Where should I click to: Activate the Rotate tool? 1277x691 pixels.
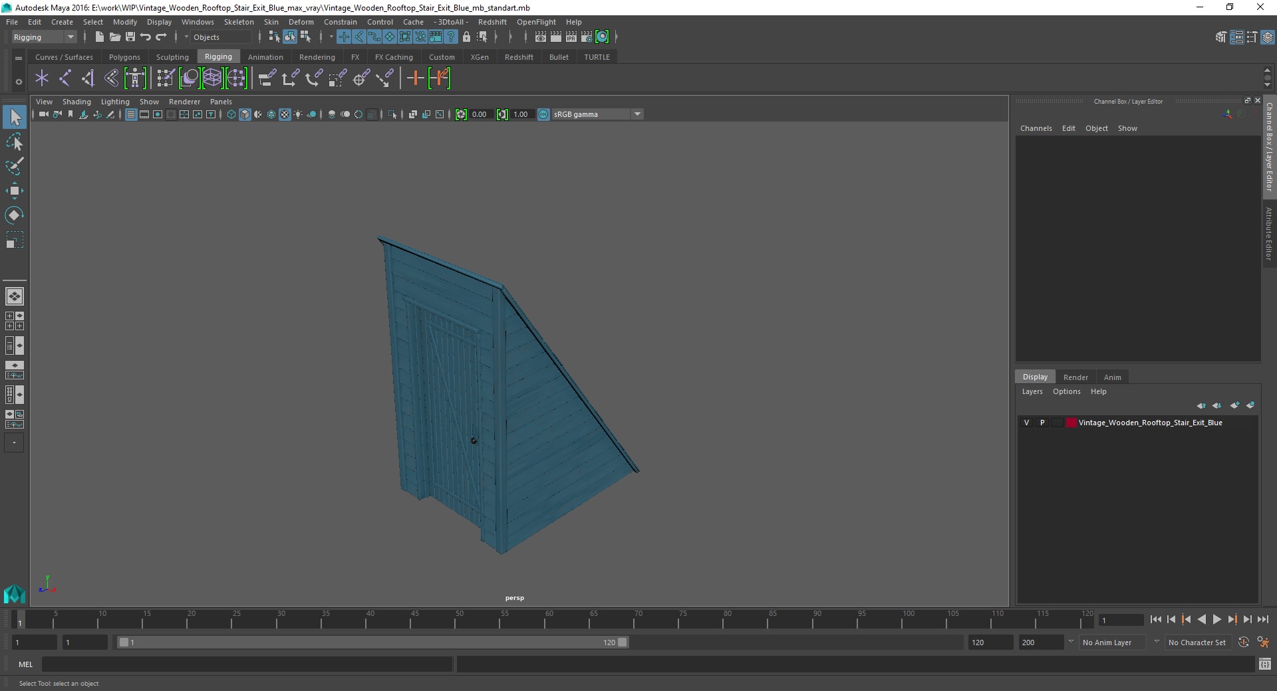(x=15, y=215)
